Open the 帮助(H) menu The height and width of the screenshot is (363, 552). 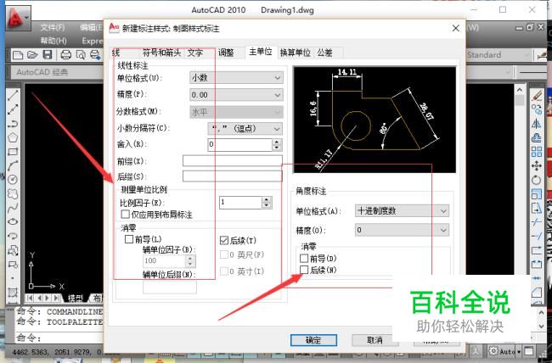[54, 41]
